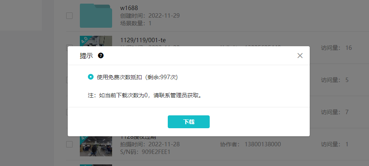Image resolution: width=369 pixels, height=166 pixels.
Task: Close the 提示 dialog with the X
Action: [300, 55]
